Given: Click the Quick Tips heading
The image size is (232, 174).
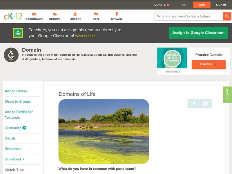Looking at the screenshot, I should (x=14, y=170).
